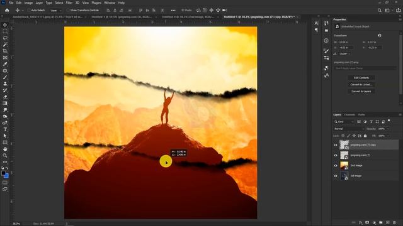Select the Clone Stamp tool

5,83
